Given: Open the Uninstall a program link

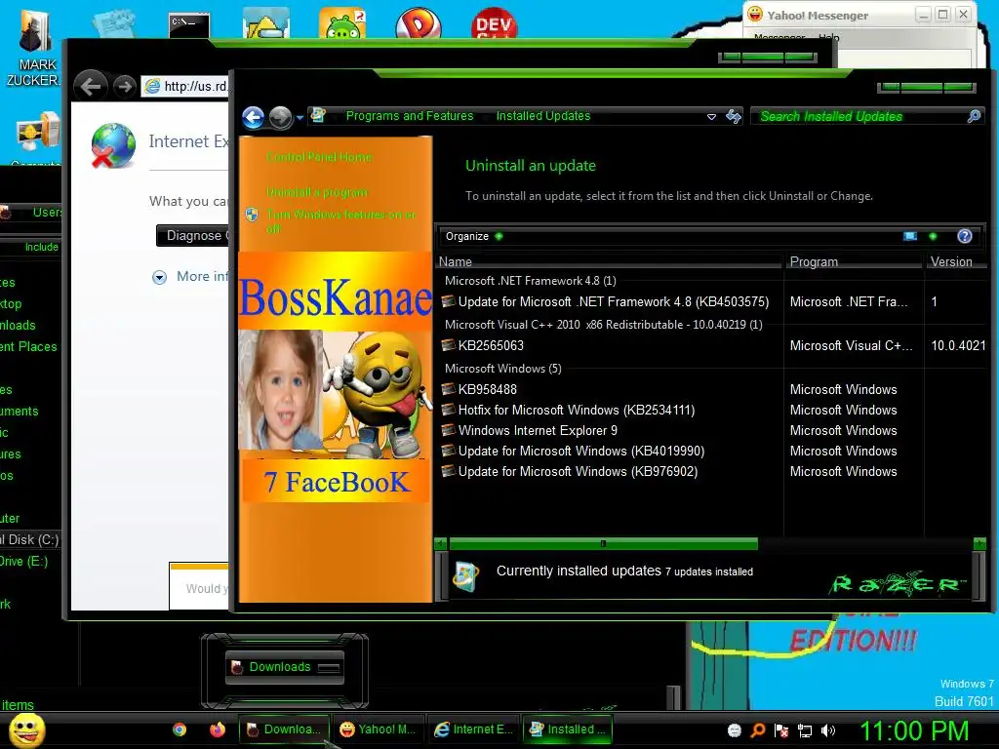Looking at the screenshot, I should pos(317,192).
